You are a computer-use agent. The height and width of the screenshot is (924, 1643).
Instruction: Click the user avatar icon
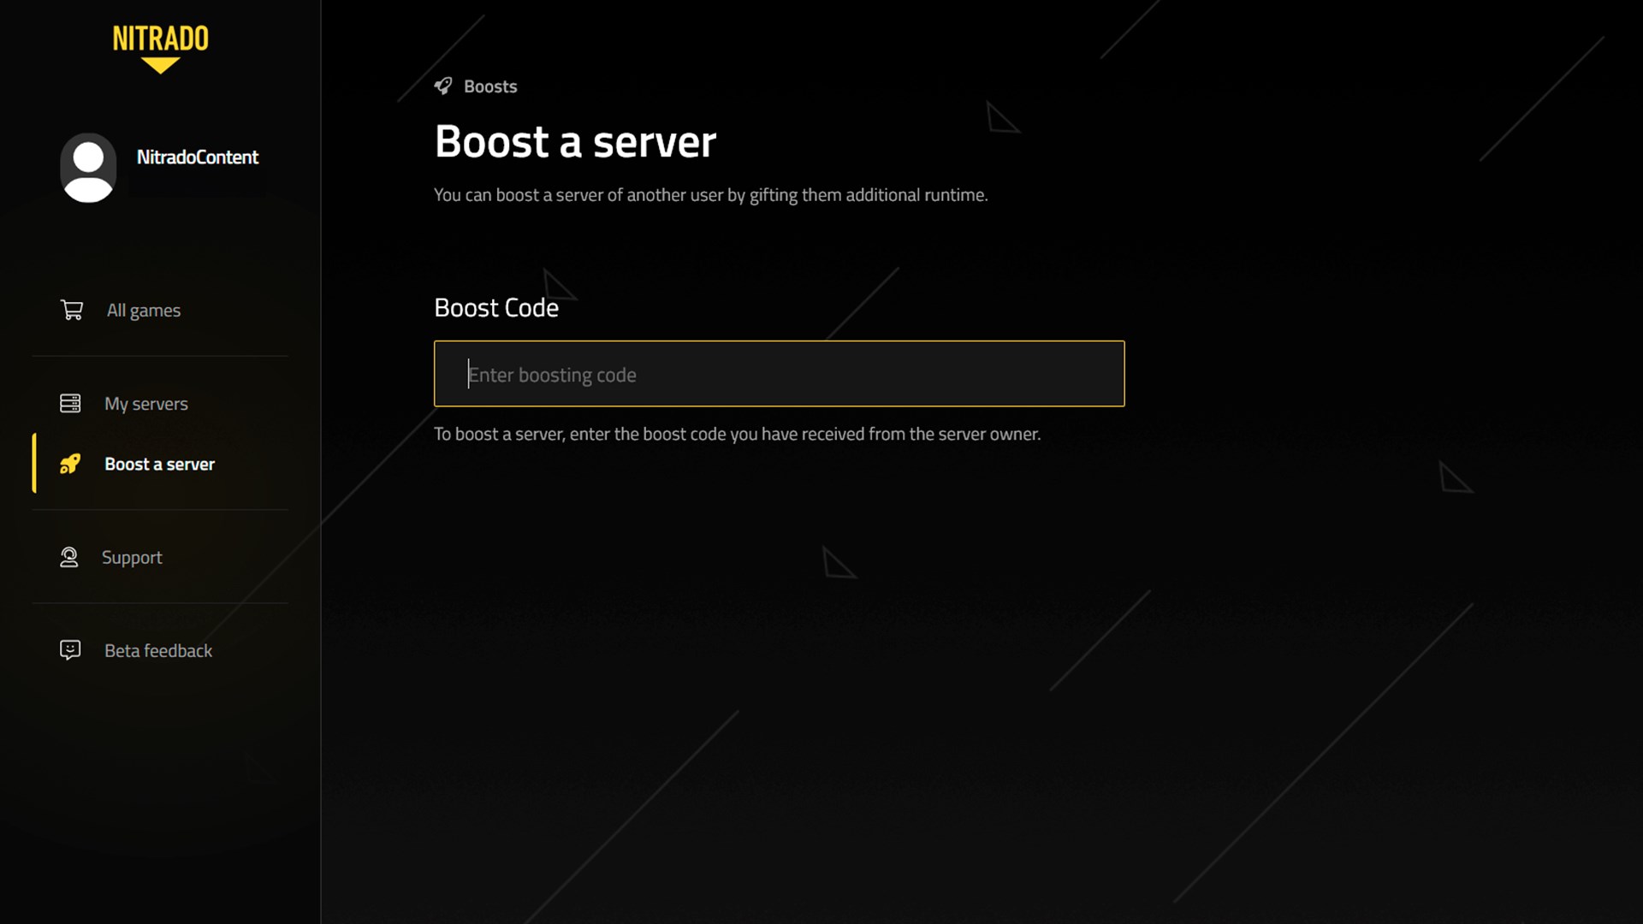(88, 167)
